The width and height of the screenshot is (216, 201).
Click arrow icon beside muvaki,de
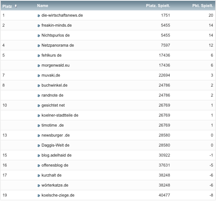coord(39,76)
